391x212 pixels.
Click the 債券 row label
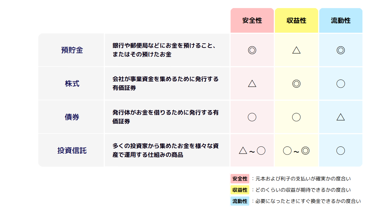pos(72,117)
